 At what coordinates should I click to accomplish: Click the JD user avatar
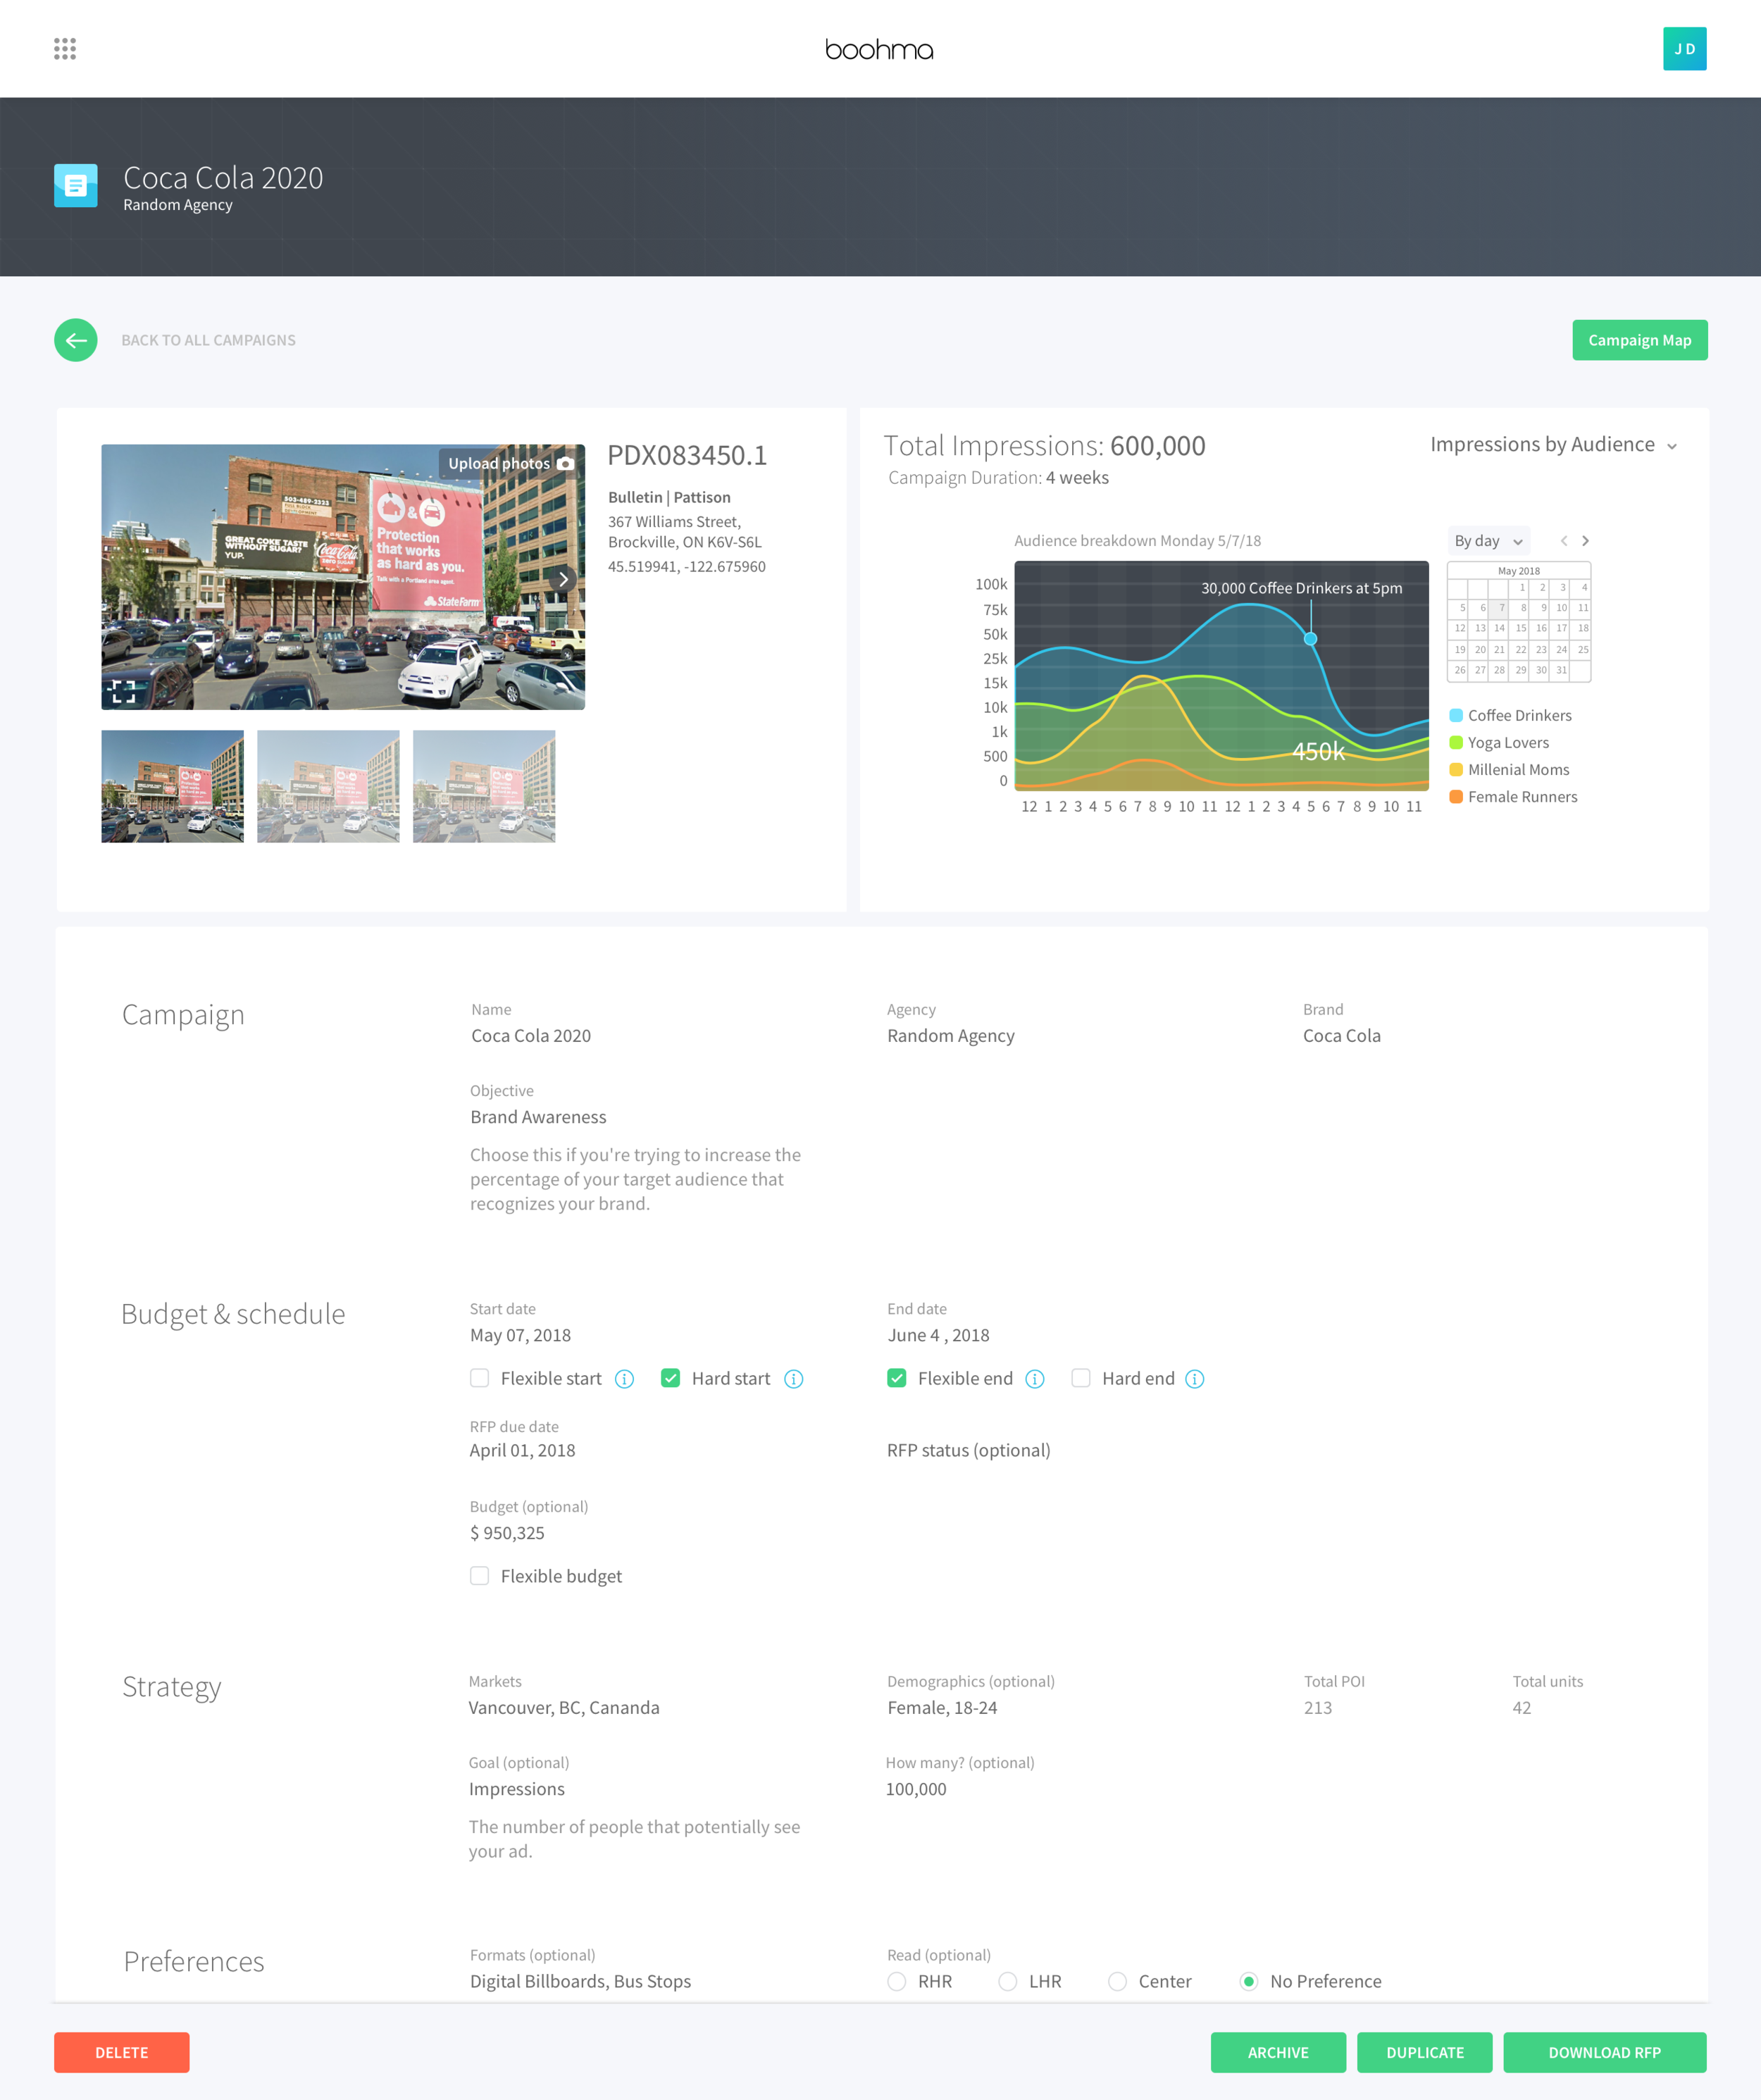(1684, 49)
